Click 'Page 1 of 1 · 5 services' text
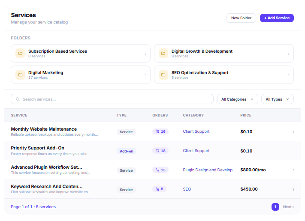The image size is (305, 221). pos(33,207)
